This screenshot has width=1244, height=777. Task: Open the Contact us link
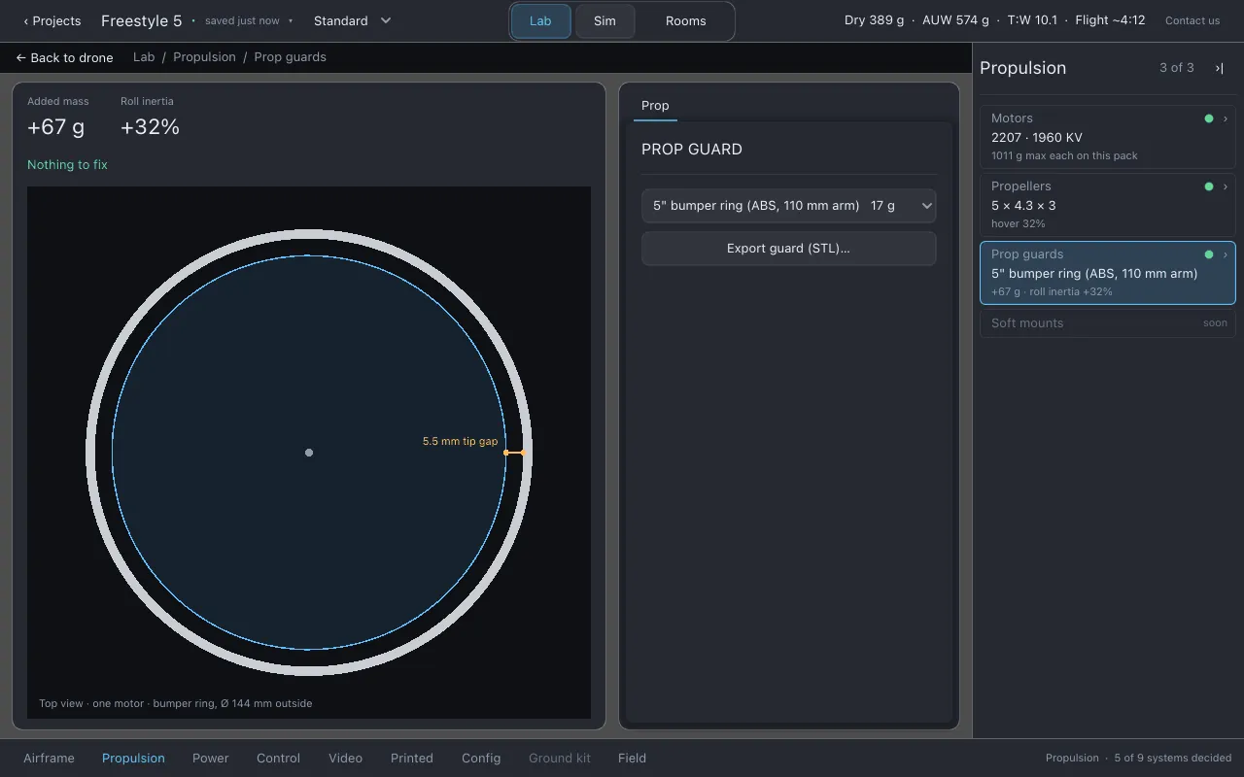[x=1192, y=21]
